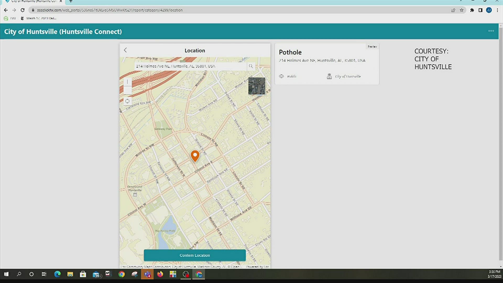Close the City of Huntsville tab

pos(61,1)
